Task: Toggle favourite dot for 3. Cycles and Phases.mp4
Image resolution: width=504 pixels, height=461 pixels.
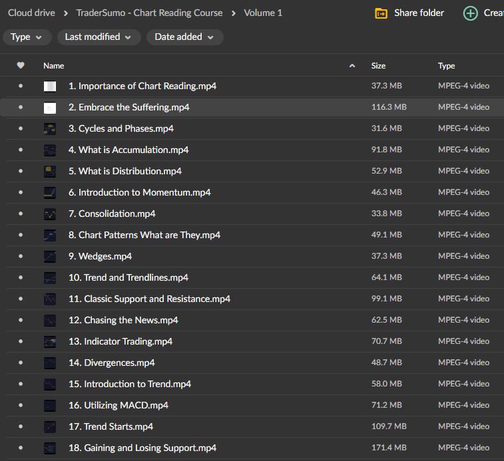Action: [21, 128]
